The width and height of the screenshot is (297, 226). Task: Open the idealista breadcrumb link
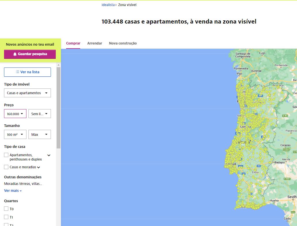pyautogui.click(x=108, y=5)
